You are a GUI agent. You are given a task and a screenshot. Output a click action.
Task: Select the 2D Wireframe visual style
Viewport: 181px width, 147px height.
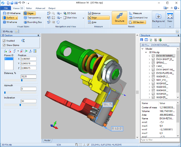coord(12,13)
